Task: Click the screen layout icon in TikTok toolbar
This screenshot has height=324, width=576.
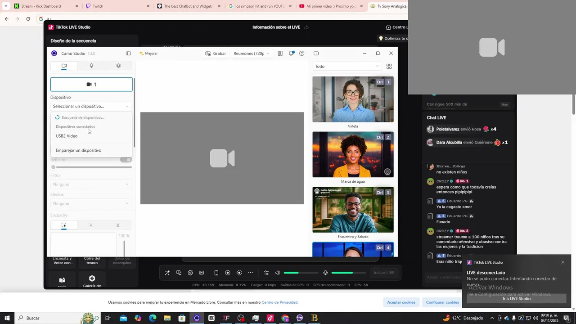Action: point(202,273)
